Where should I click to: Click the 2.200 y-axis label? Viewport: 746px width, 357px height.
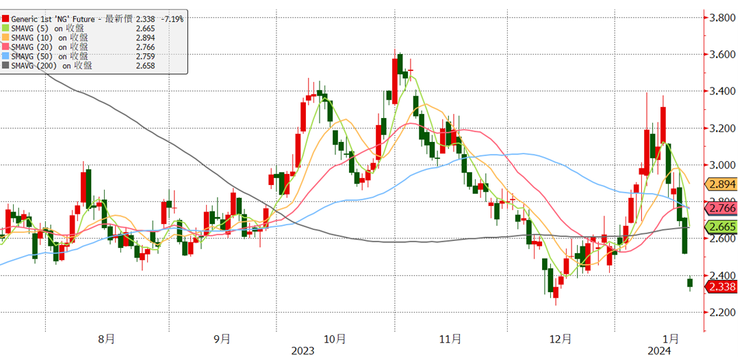click(x=723, y=313)
